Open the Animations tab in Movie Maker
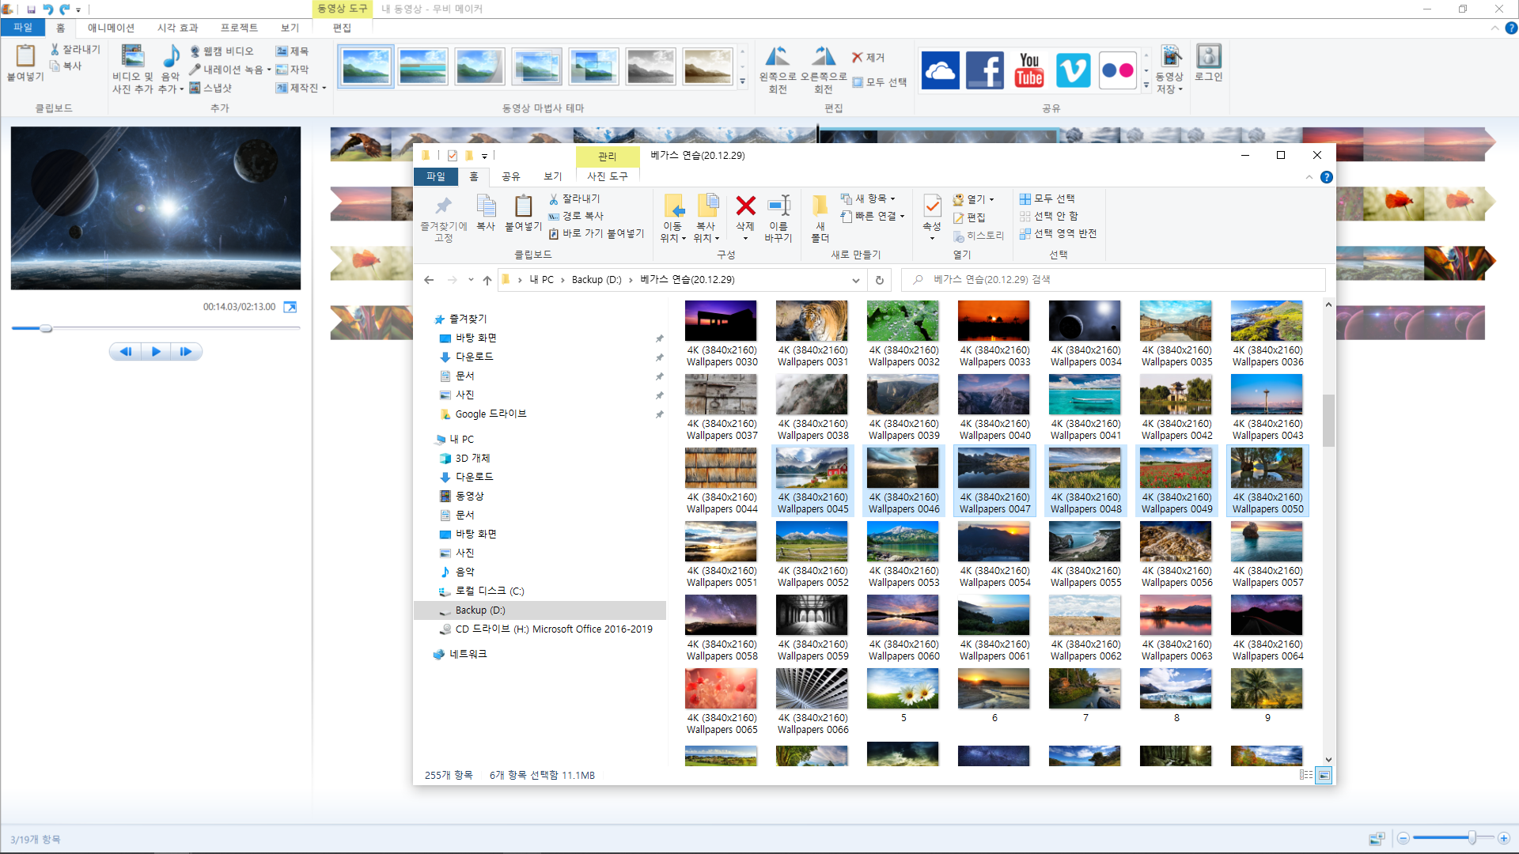 click(111, 28)
